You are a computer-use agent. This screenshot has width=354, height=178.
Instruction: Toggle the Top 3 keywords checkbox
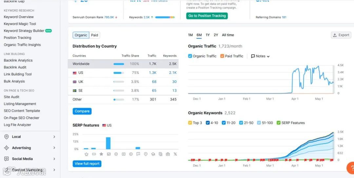click(190, 123)
